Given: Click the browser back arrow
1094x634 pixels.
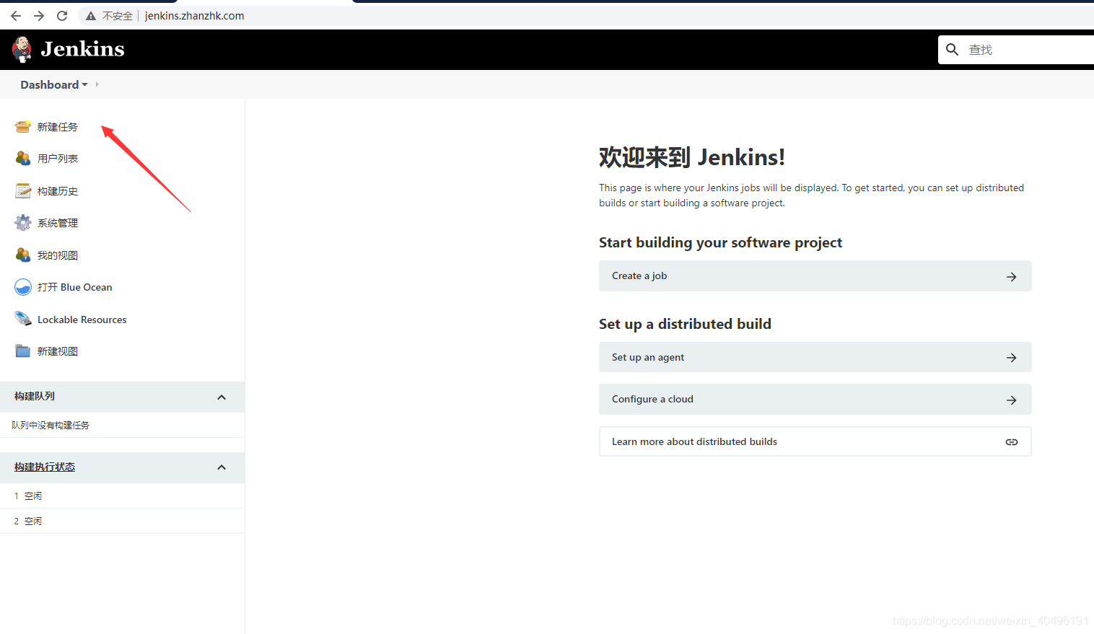Looking at the screenshot, I should pos(16,16).
